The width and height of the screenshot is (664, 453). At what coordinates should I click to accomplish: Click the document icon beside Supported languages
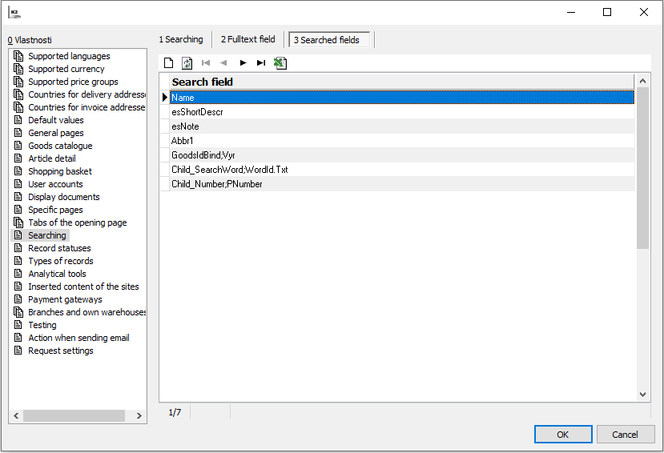(18, 56)
